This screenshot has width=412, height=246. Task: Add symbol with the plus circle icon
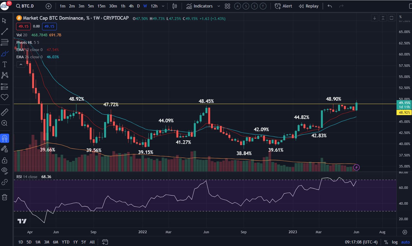(x=48, y=6)
